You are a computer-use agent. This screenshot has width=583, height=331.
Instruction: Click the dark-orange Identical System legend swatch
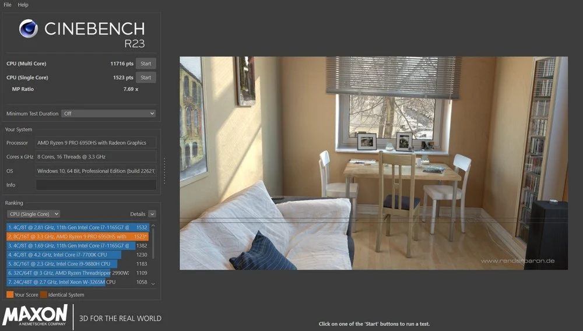(44, 295)
